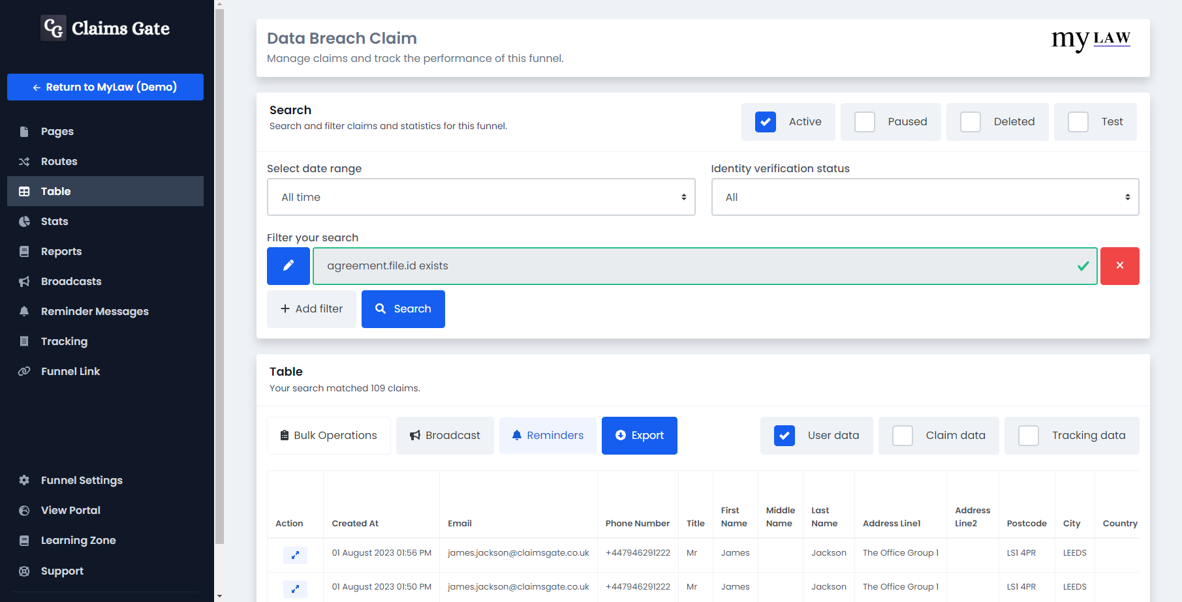
Task: Expand the claim created 01:56 PM
Action: 295,555
